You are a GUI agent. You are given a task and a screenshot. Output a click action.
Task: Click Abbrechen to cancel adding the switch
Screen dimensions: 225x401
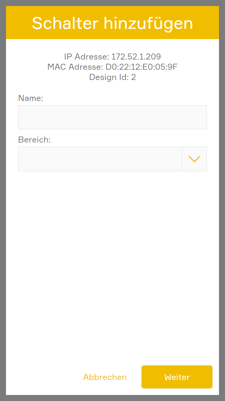pyautogui.click(x=105, y=377)
